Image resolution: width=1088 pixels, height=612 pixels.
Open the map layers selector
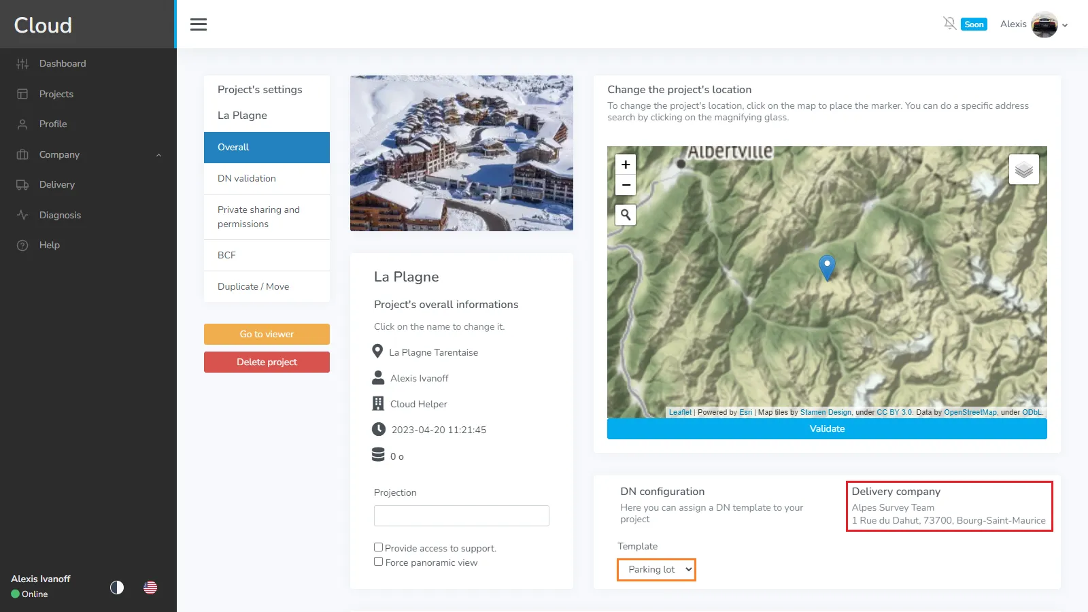click(1023, 170)
